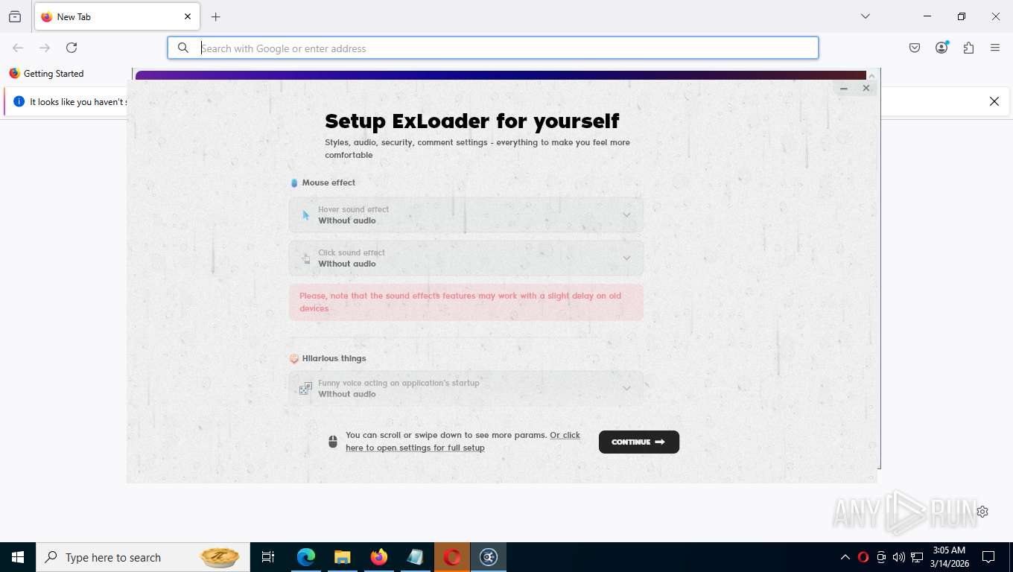Screen dimensions: 1013x572
Task: Open Task View on the taskbar
Action: click(x=268, y=557)
